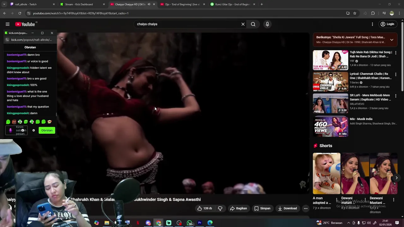Close the Kick chat popout window

(x=52, y=33)
